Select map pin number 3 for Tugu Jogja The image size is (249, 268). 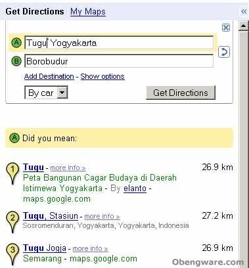point(12,254)
